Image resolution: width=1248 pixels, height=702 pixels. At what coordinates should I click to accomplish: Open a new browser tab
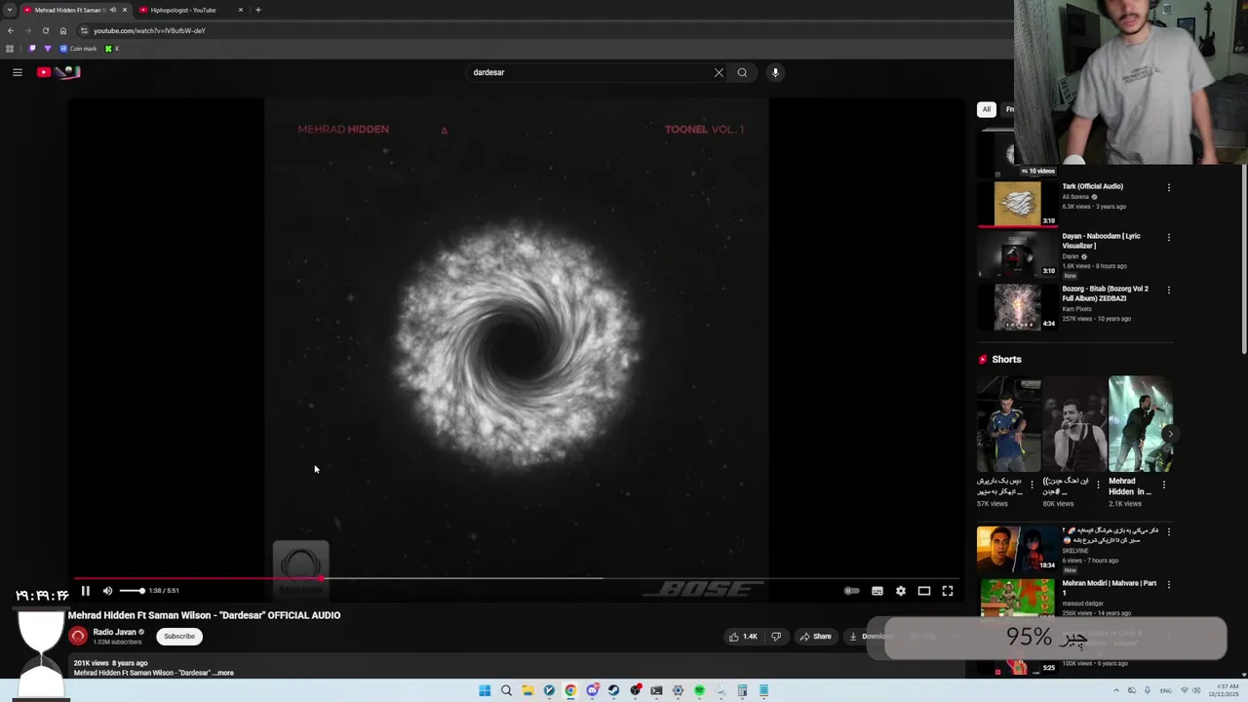tap(258, 10)
